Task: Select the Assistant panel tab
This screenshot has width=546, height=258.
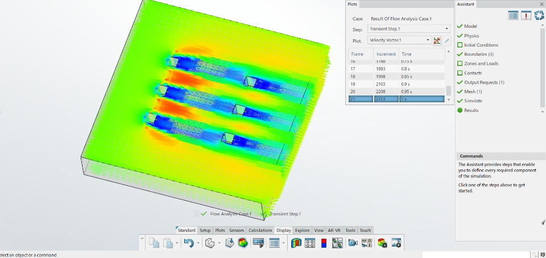Action: pyautogui.click(x=466, y=4)
